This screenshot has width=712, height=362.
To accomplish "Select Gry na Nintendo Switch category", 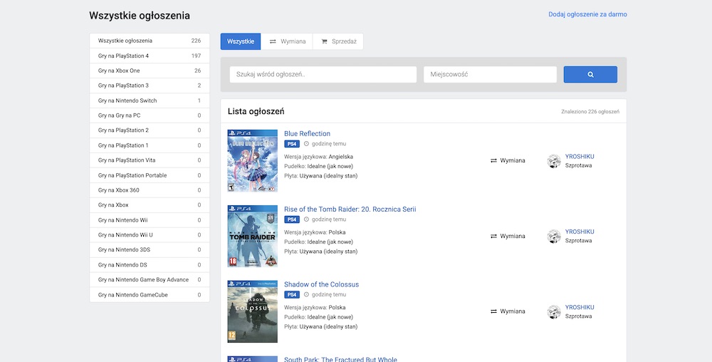I will point(150,100).
